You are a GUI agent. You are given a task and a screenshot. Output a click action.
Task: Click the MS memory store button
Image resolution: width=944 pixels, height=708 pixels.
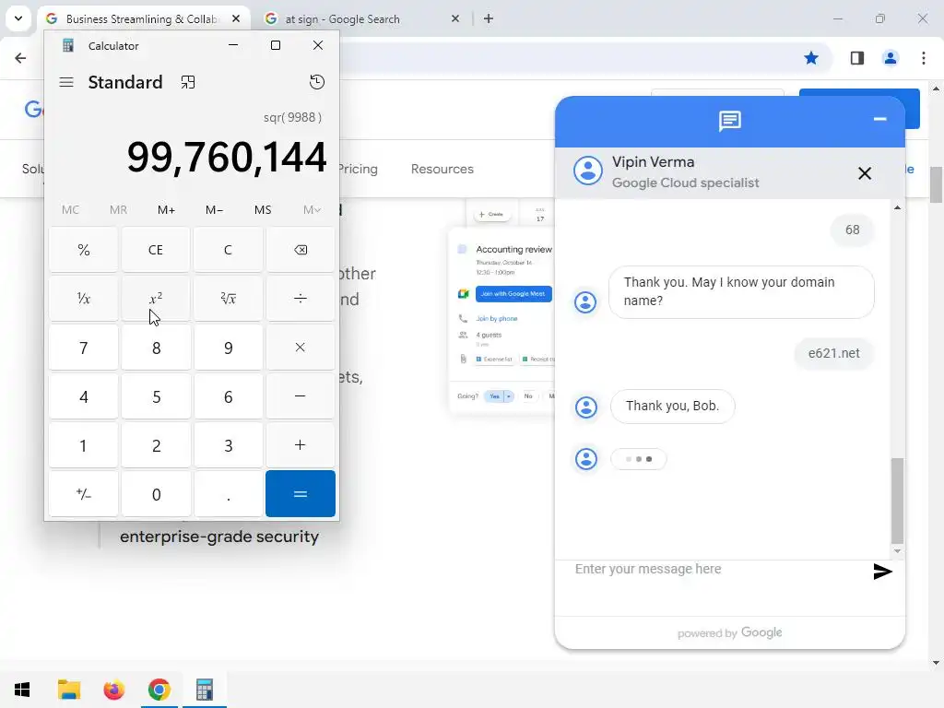click(263, 210)
